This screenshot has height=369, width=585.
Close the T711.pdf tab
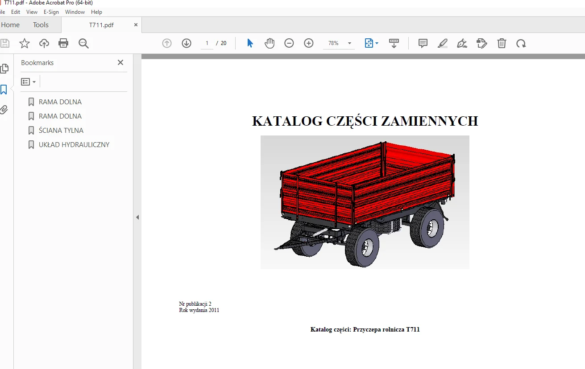[136, 25]
